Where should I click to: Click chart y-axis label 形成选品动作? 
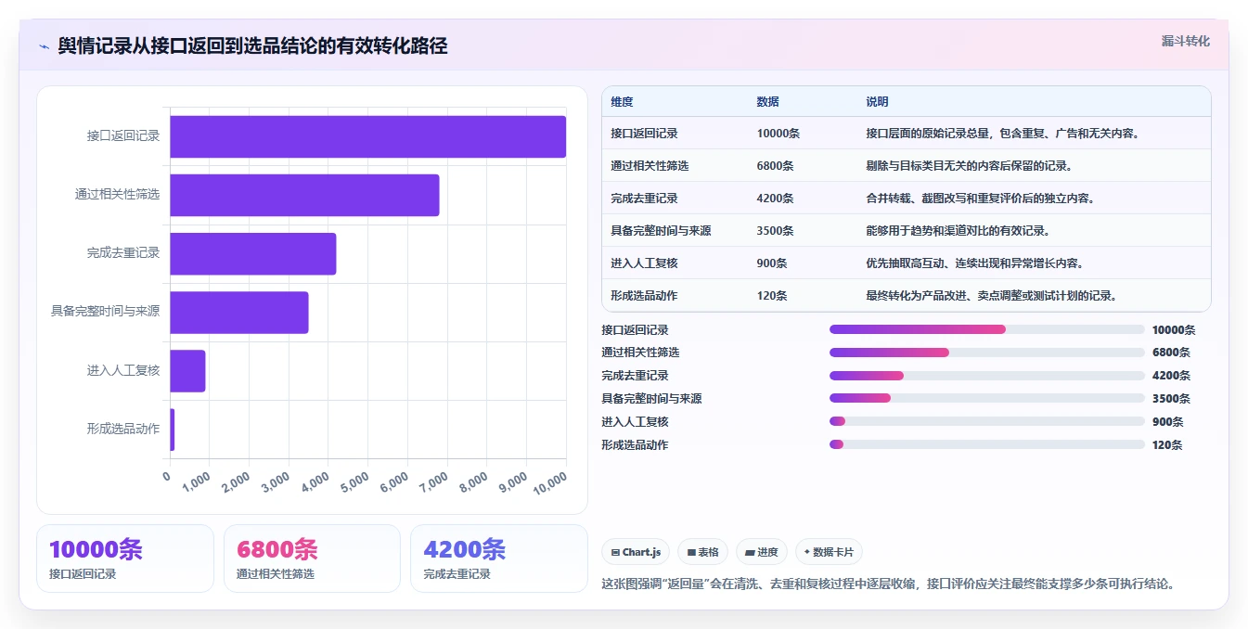pyautogui.click(x=123, y=430)
